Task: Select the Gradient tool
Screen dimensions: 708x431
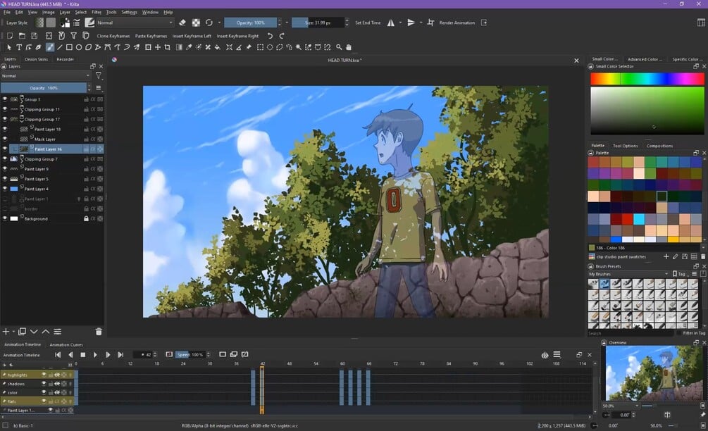Action: point(179,47)
